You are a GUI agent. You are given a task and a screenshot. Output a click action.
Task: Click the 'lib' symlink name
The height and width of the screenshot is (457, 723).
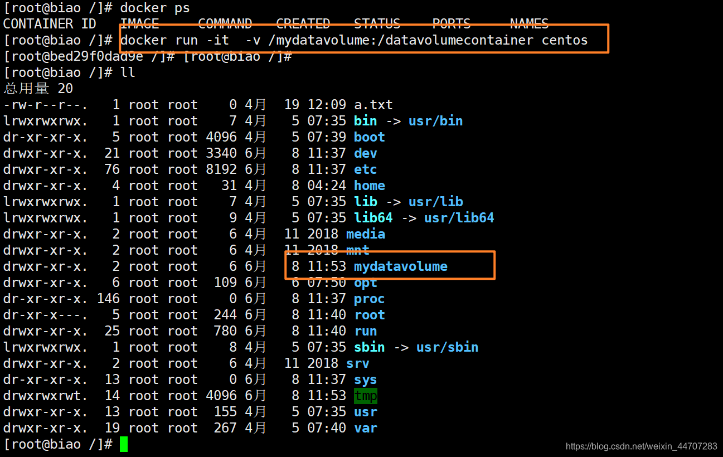(366, 202)
